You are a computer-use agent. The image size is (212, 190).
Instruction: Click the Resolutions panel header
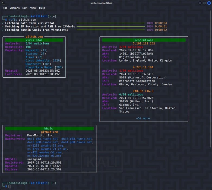(x=144, y=40)
